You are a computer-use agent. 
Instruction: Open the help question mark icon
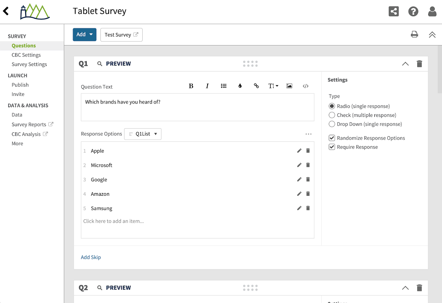pos(413,11)
